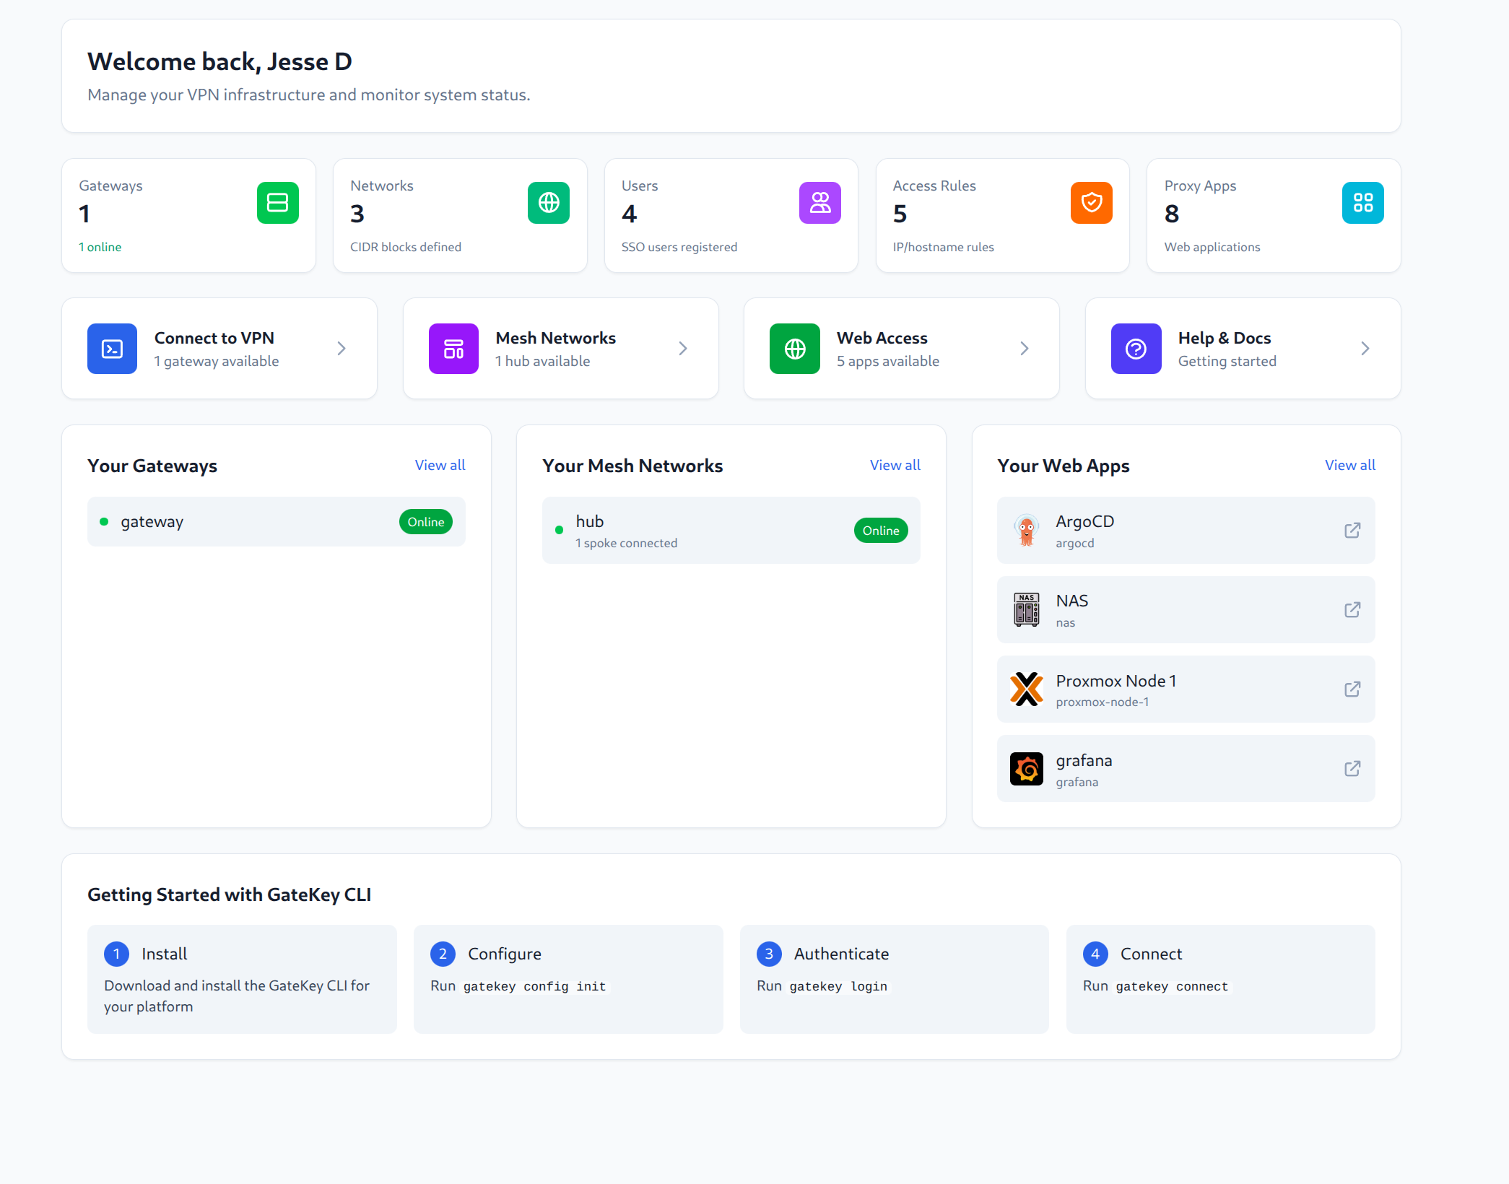This screenshot has height=1184, width=1509.
Task: Open Proxmox Node 1 via its external link icon
Action: pyautogui.click(x=1352, y=689)
